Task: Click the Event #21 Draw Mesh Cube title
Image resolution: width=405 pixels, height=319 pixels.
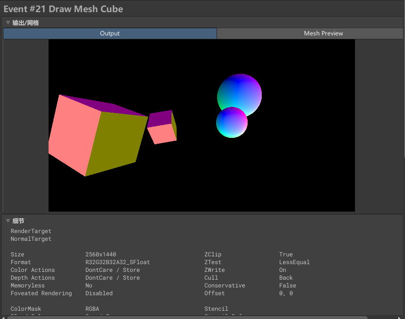Action: (x=63, y=9)
